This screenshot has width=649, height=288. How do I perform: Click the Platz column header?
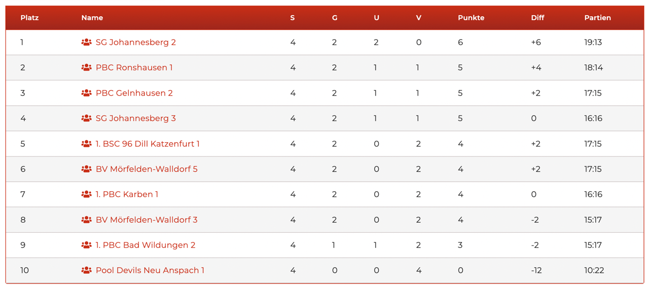pos(29,18)
